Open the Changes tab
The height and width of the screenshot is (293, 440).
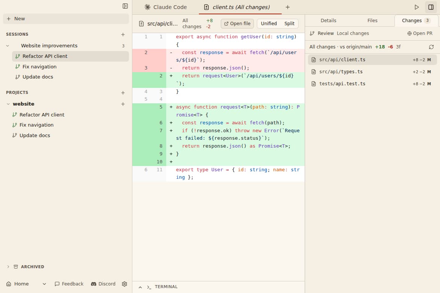(x=416, y=20)
